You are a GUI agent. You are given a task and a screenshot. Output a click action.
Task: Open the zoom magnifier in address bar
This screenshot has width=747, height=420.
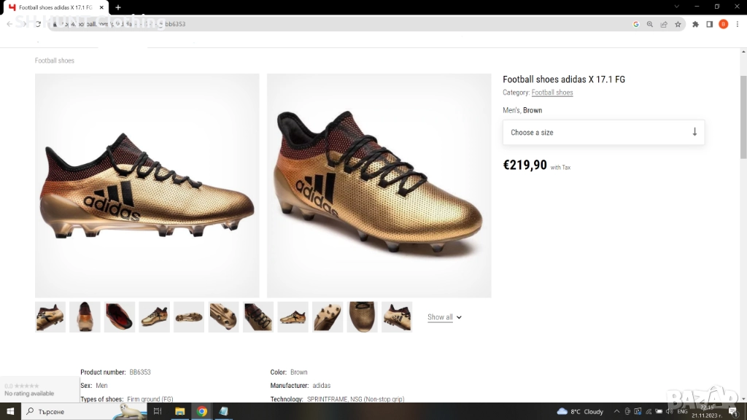coord(650,24)
